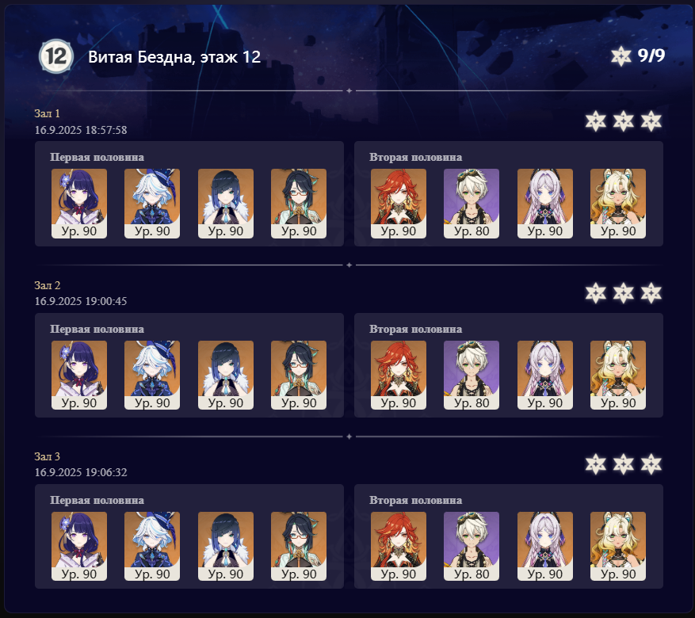Click the floor 12 badge icon

pos(55,56)
